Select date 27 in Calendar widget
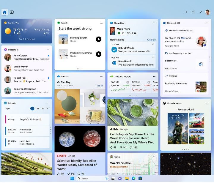 [x=32, y=108]
